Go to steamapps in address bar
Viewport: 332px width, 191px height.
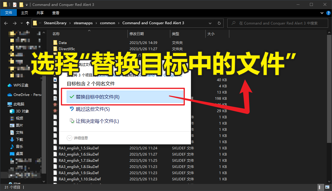83,23
